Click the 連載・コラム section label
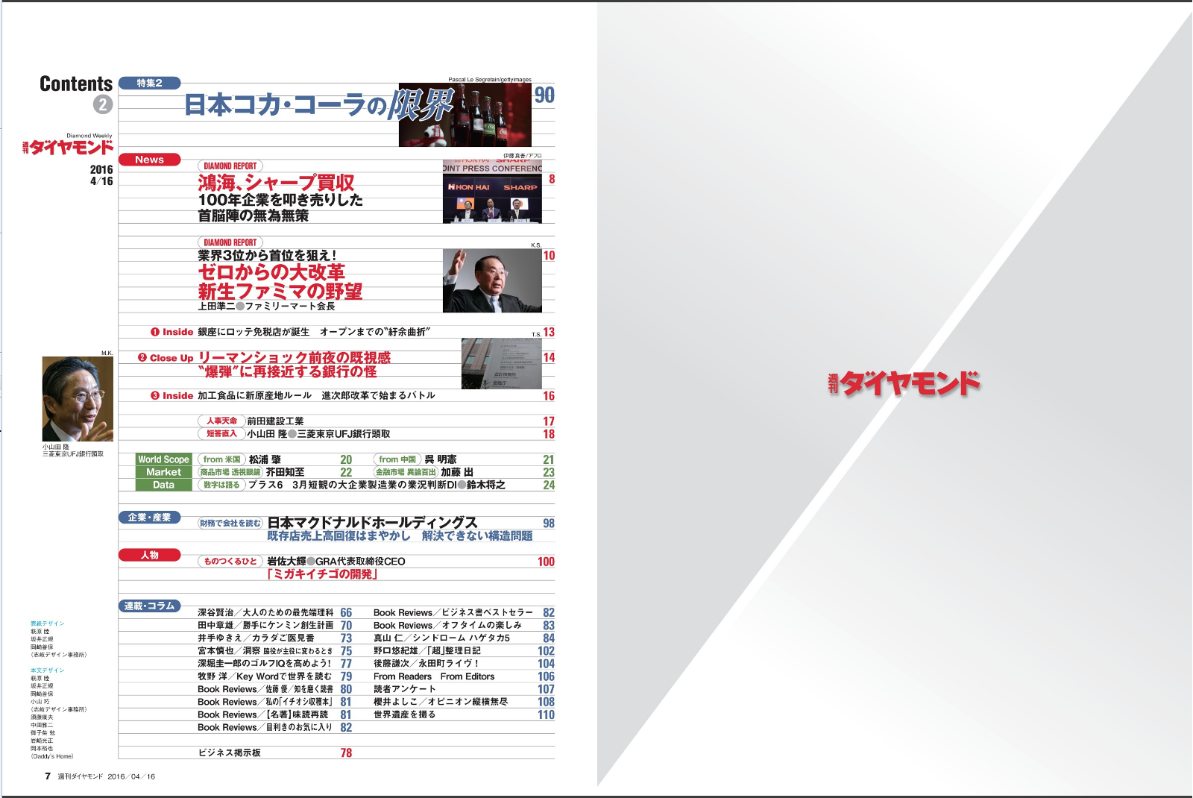Screen dimensions: 1193x798 point(149,606)
